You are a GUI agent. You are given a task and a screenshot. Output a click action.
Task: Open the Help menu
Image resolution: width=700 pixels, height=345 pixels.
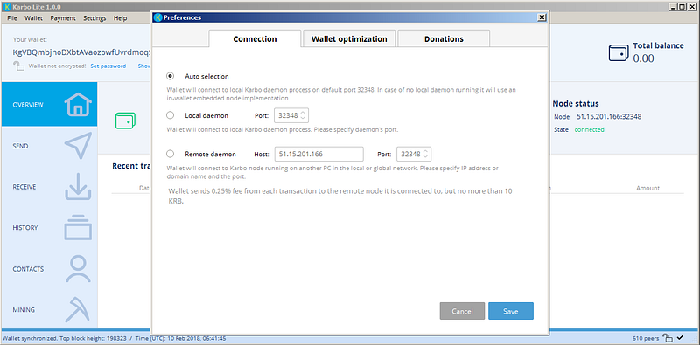[x=120, y=18]
